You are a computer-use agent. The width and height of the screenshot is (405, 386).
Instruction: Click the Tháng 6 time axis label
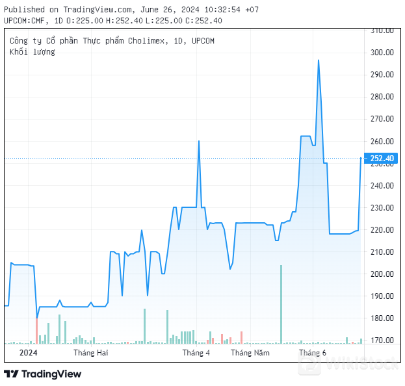click(312, 353)
